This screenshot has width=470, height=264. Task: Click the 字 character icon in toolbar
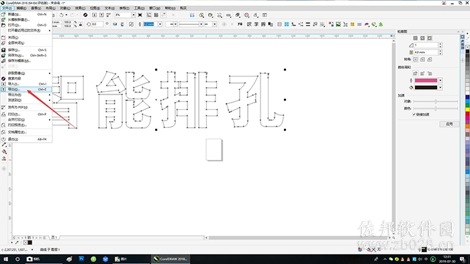(x=256, y=24)
